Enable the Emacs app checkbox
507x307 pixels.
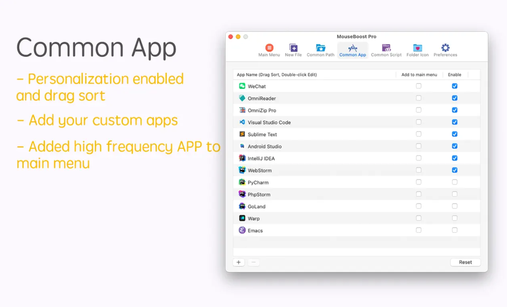click(x=455, y=230)
